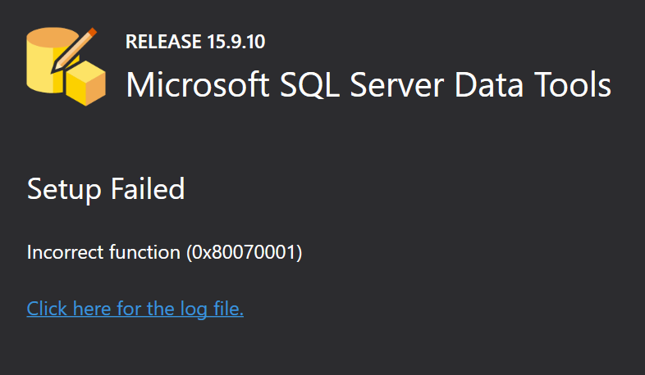
Task: Click the word SQL in the title
Action: click(x=309, y=85)
